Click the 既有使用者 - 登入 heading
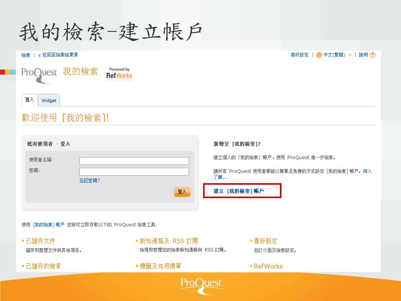The width and height of the screenshot is (401, 301). pyautogui.click(x=49, y=144)
